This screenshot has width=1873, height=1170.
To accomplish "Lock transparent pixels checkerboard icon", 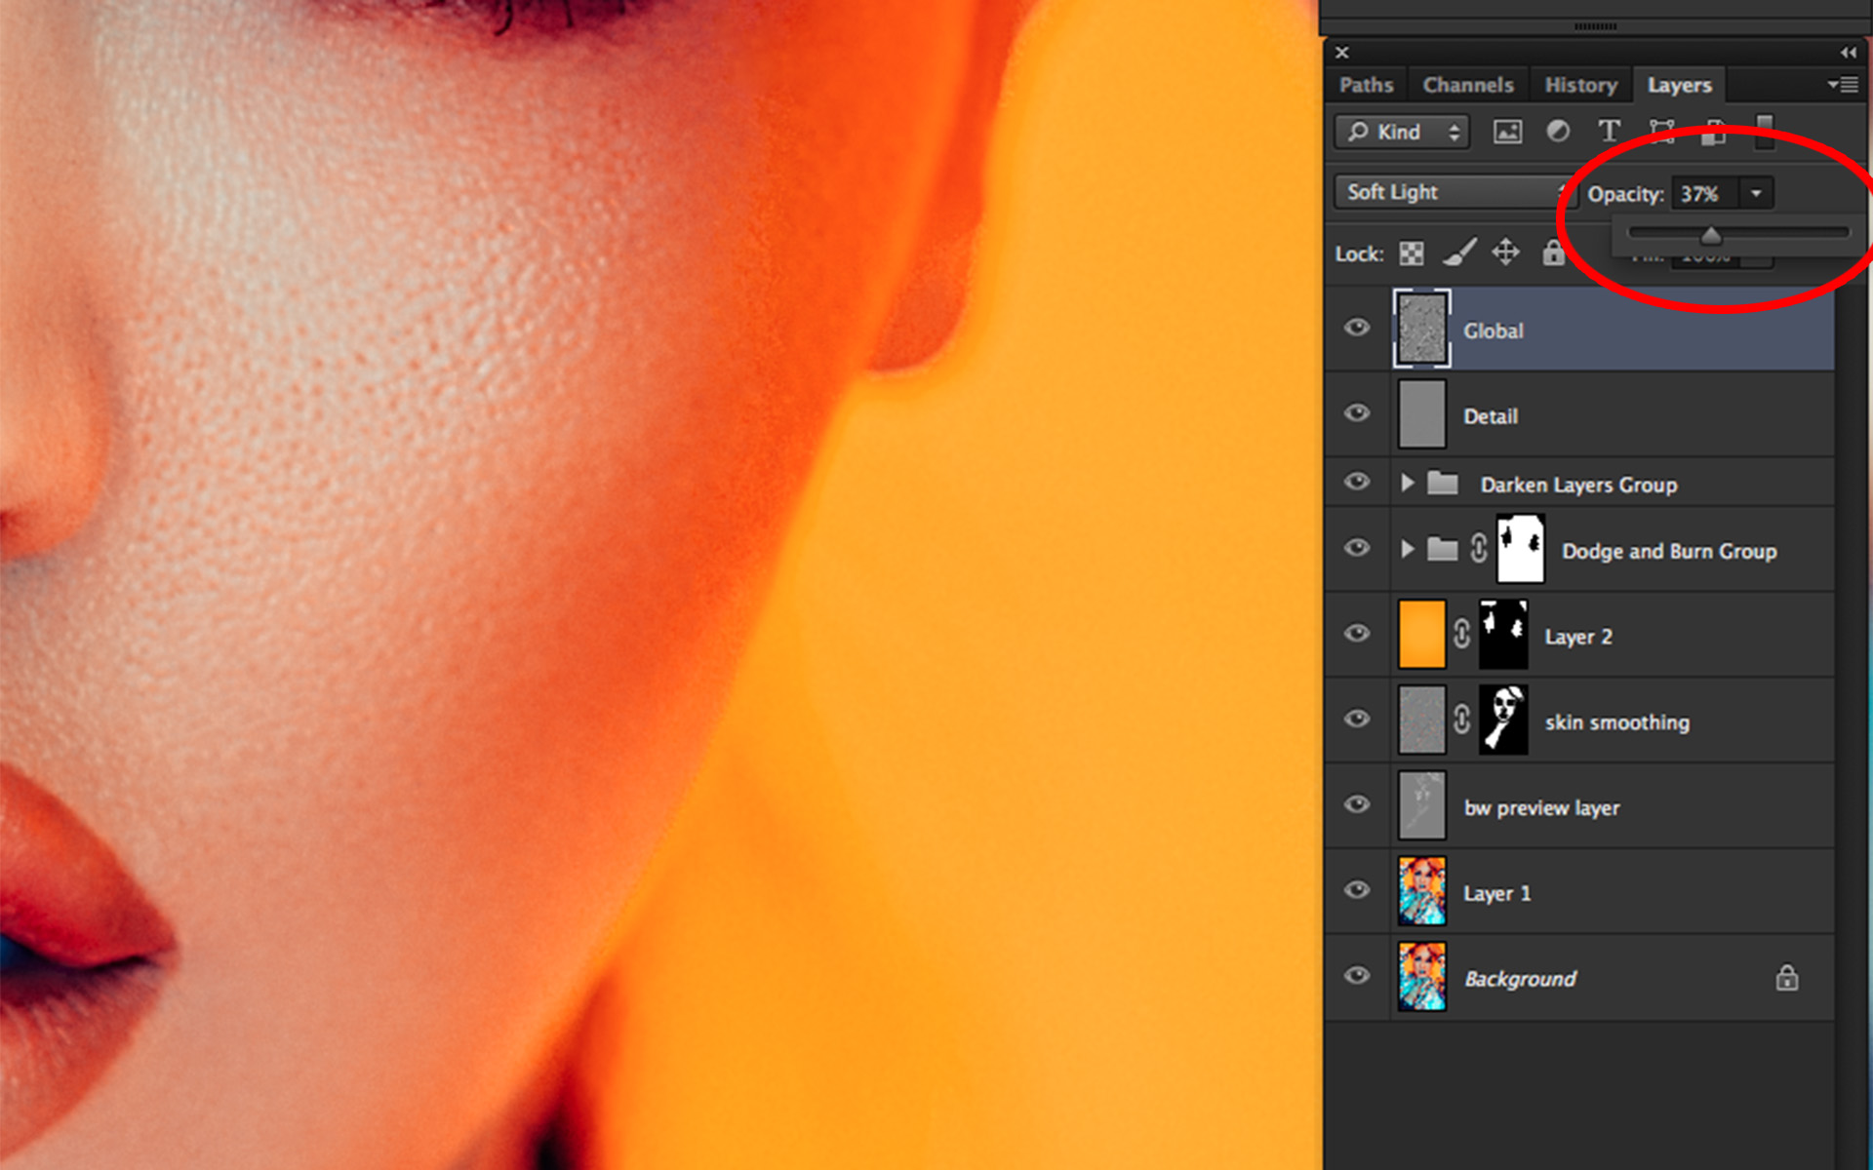I will [1412, 253].
